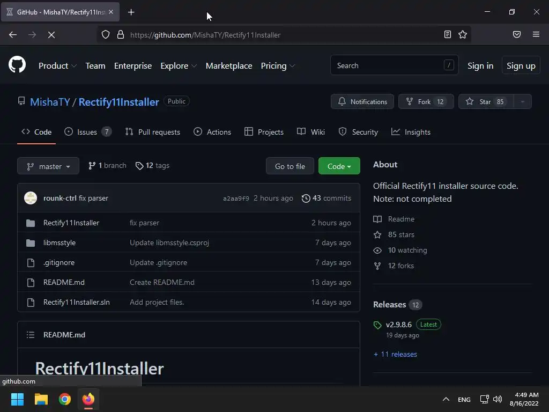
Task: Click the v2.9.8.6 release tag icon
Action: coord(377,325)
